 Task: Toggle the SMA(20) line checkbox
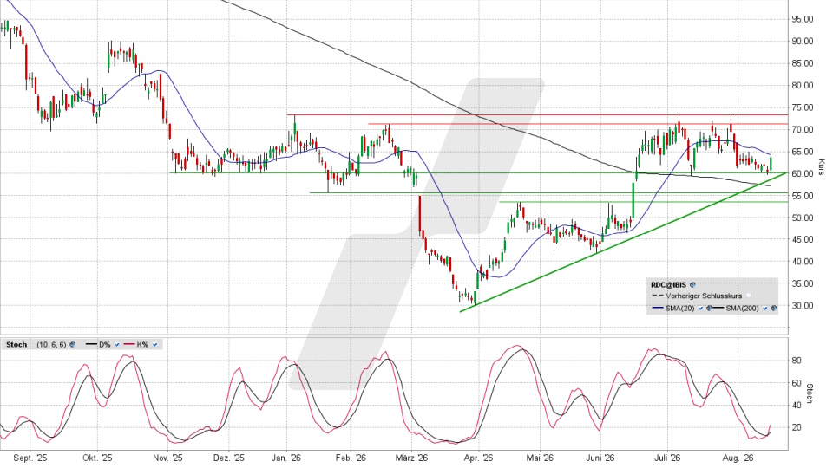700,308
